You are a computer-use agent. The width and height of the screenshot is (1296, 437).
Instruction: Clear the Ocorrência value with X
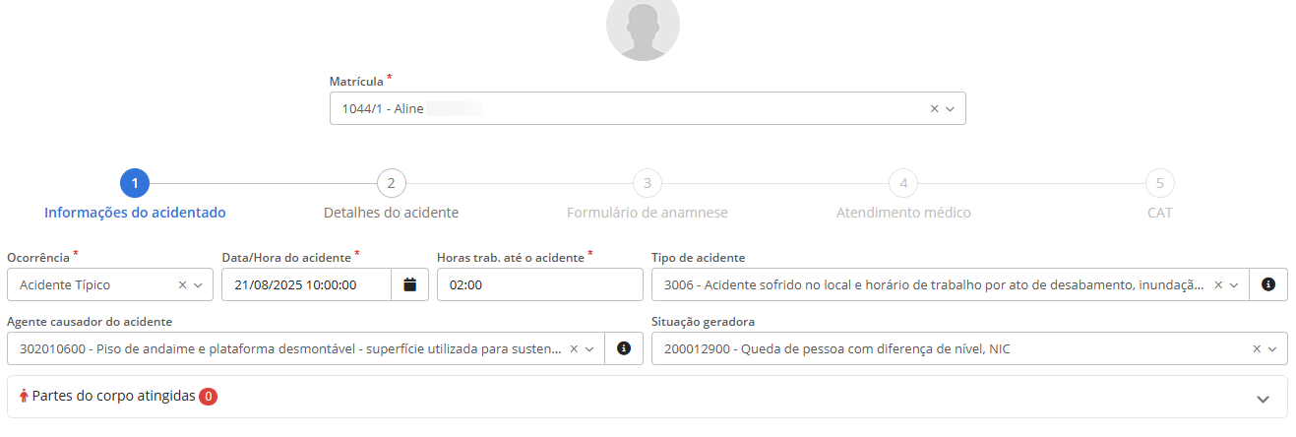point(182,284)
